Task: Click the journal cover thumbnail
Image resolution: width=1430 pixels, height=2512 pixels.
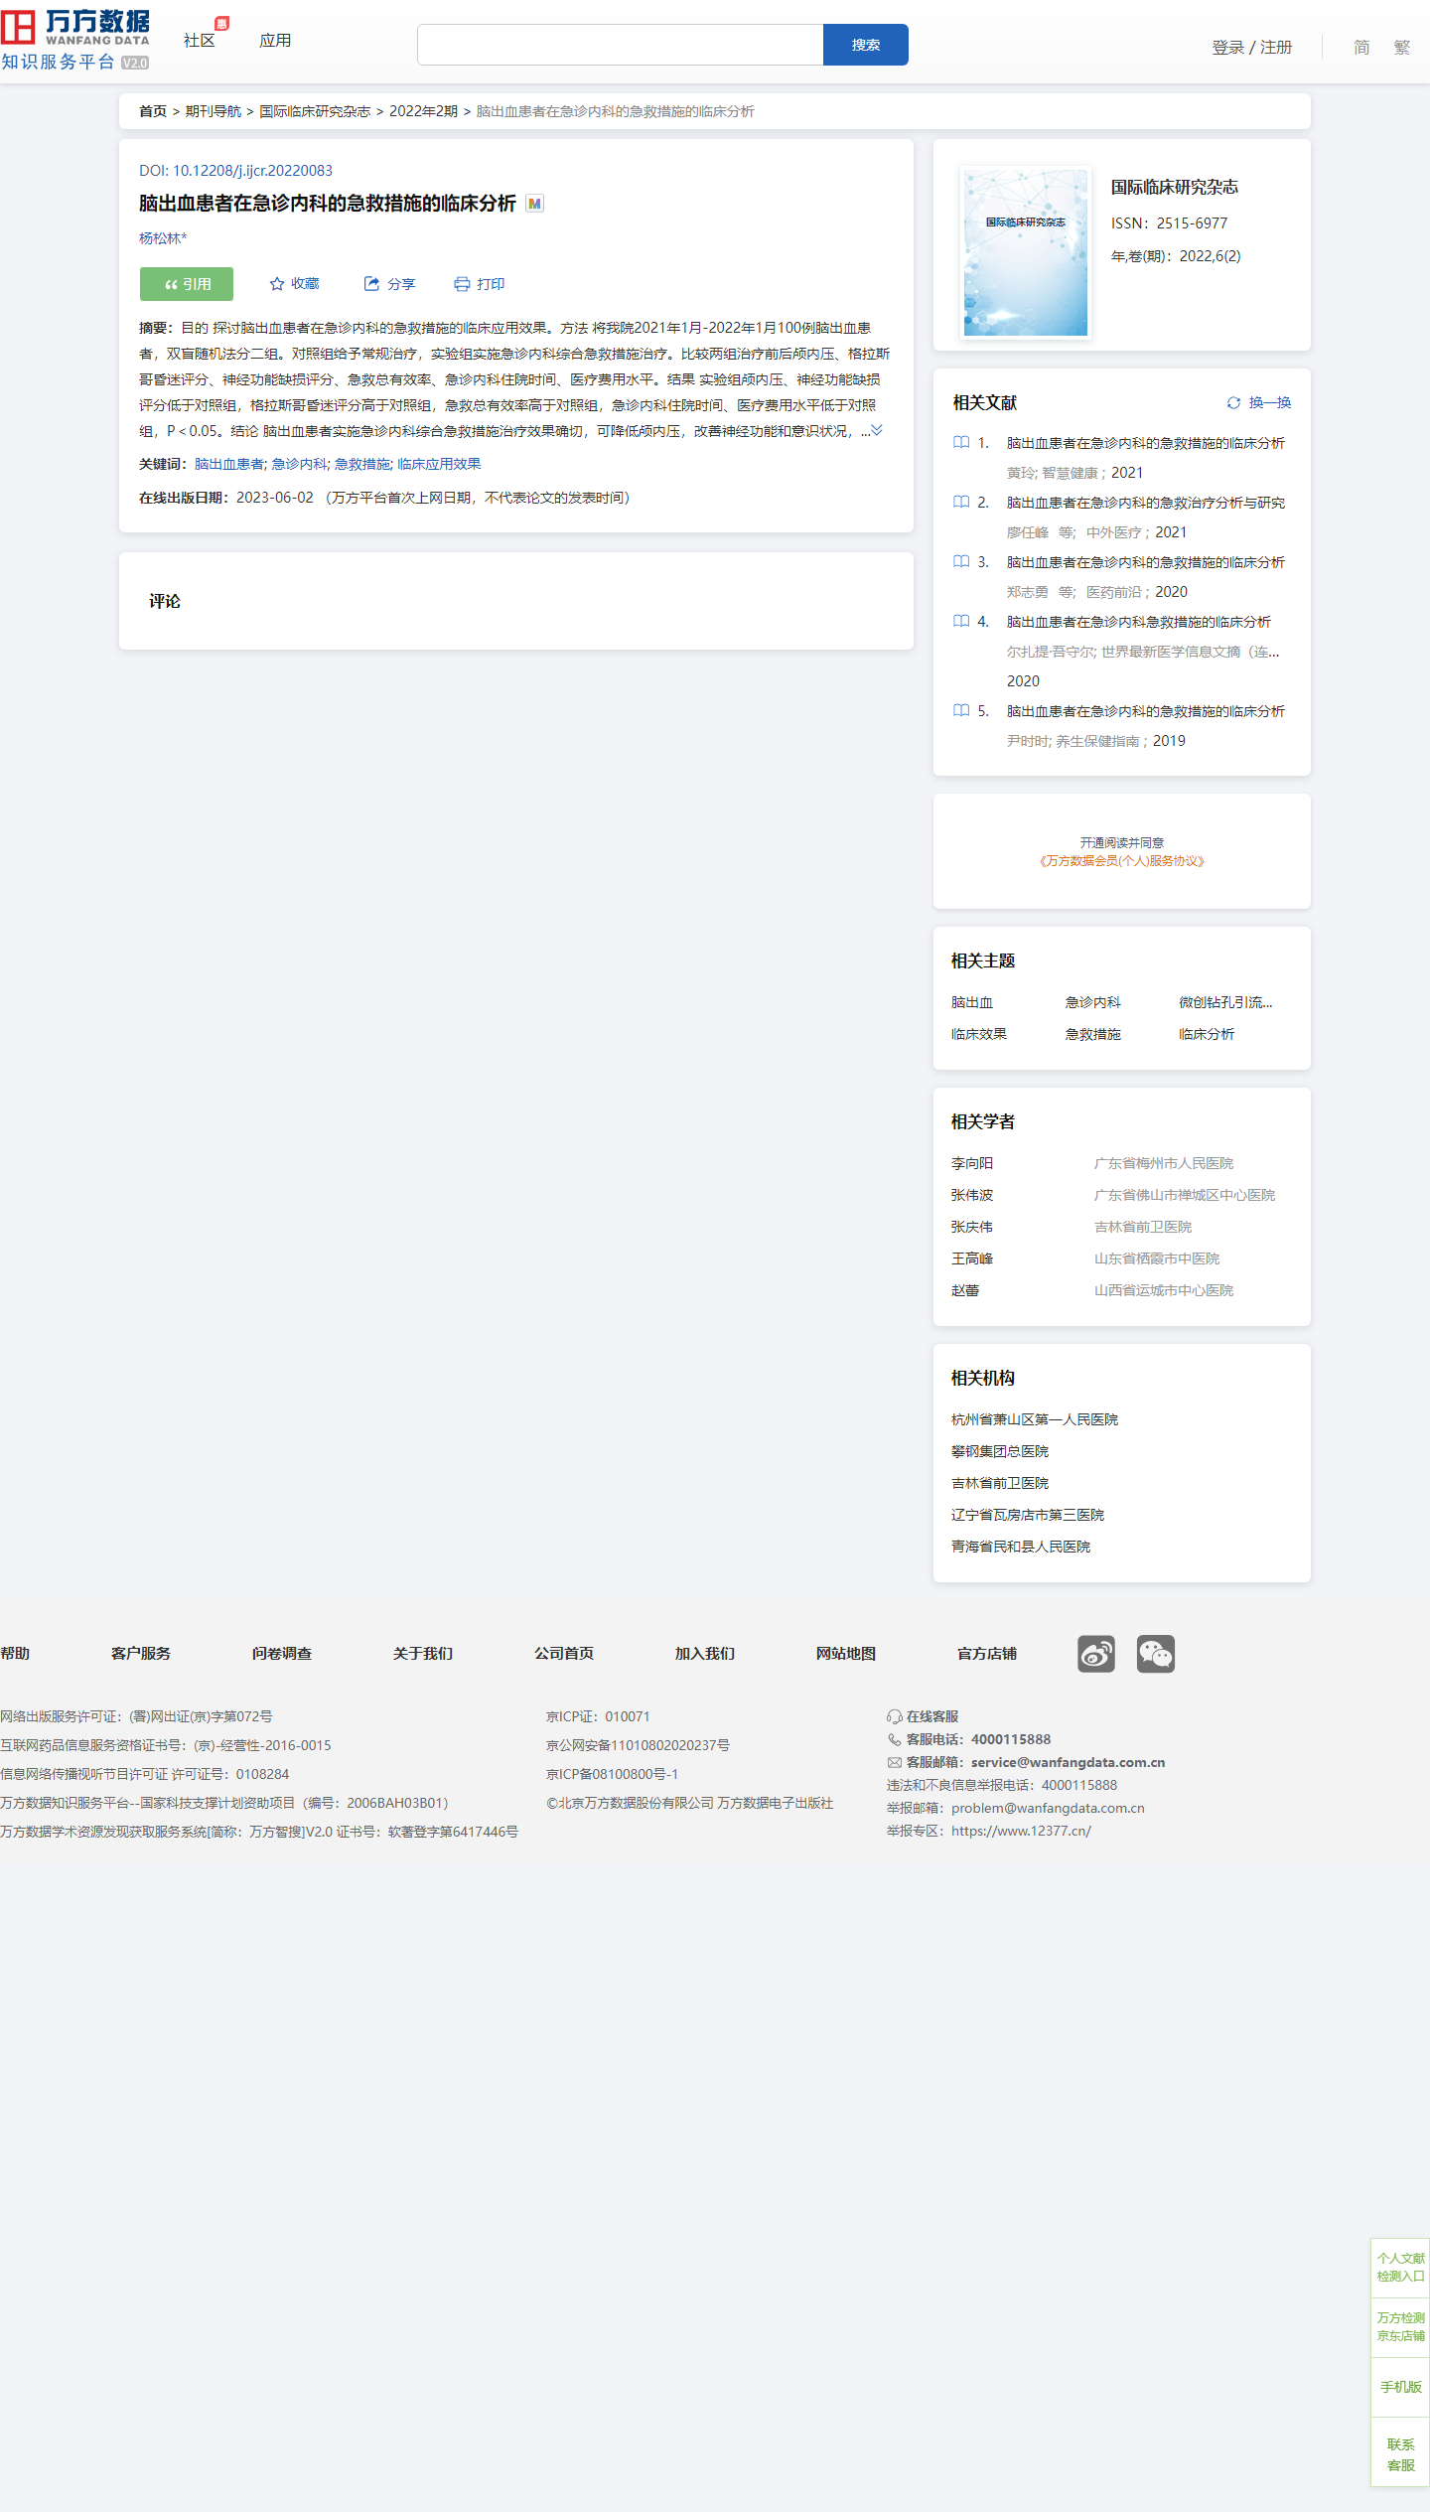Action: (1026, 253)
